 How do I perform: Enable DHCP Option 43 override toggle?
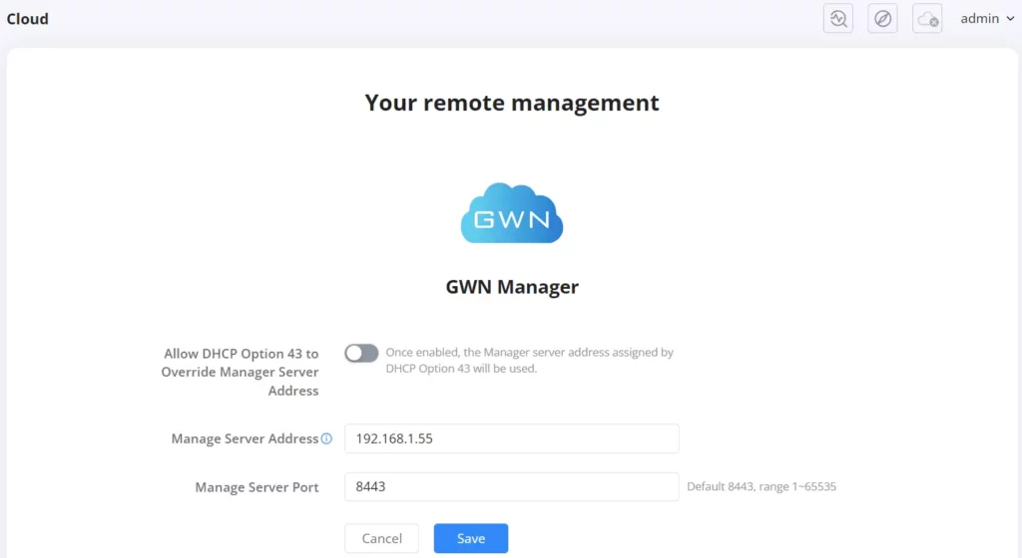pyautogui.click(x=361, y=353)
